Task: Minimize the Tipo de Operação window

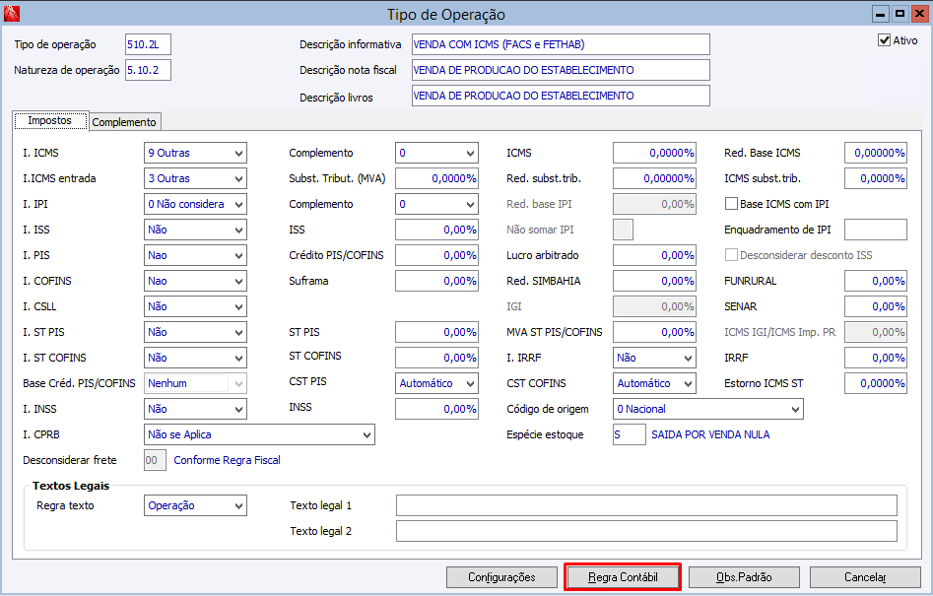Action: tap(881, 13)
